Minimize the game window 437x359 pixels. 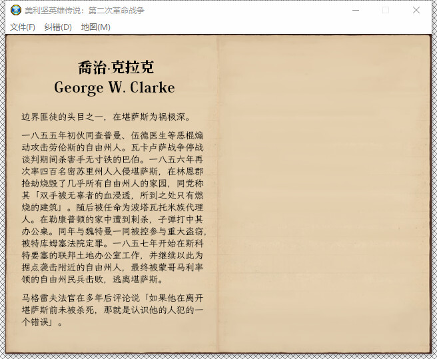point(355,10)
